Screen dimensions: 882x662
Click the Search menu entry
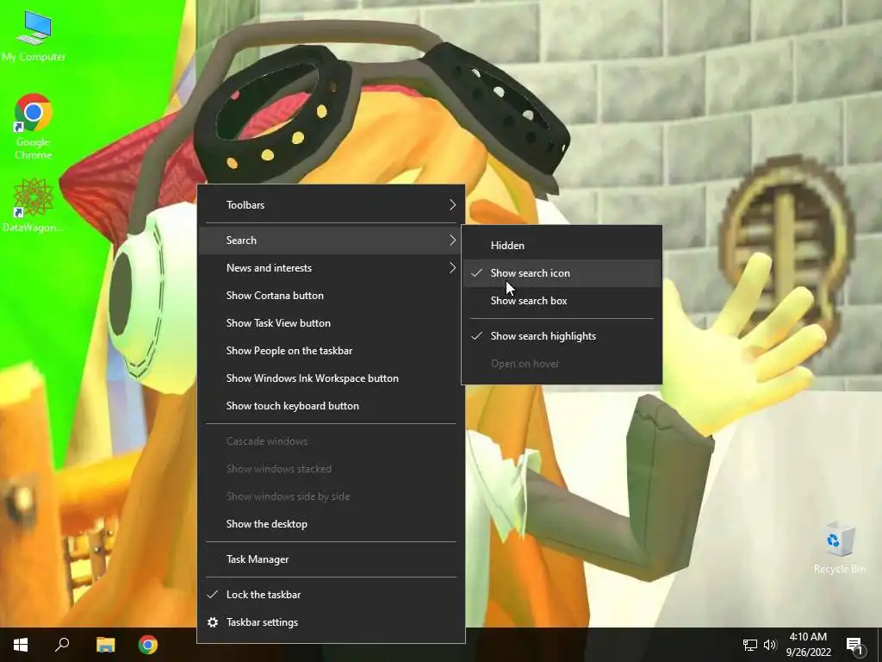(331, 240)
